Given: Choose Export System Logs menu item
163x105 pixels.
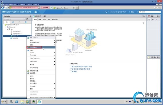Looking at the screenshot, I should [x=41, y=68].
